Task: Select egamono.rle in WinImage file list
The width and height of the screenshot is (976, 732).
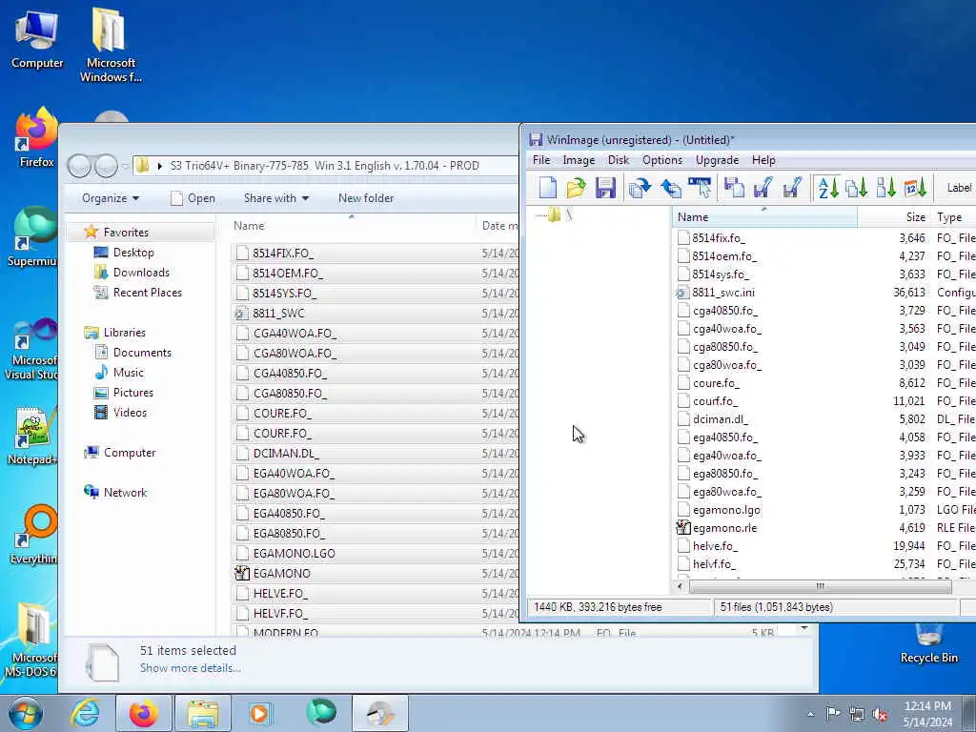Action: click(x=724, y=528)
